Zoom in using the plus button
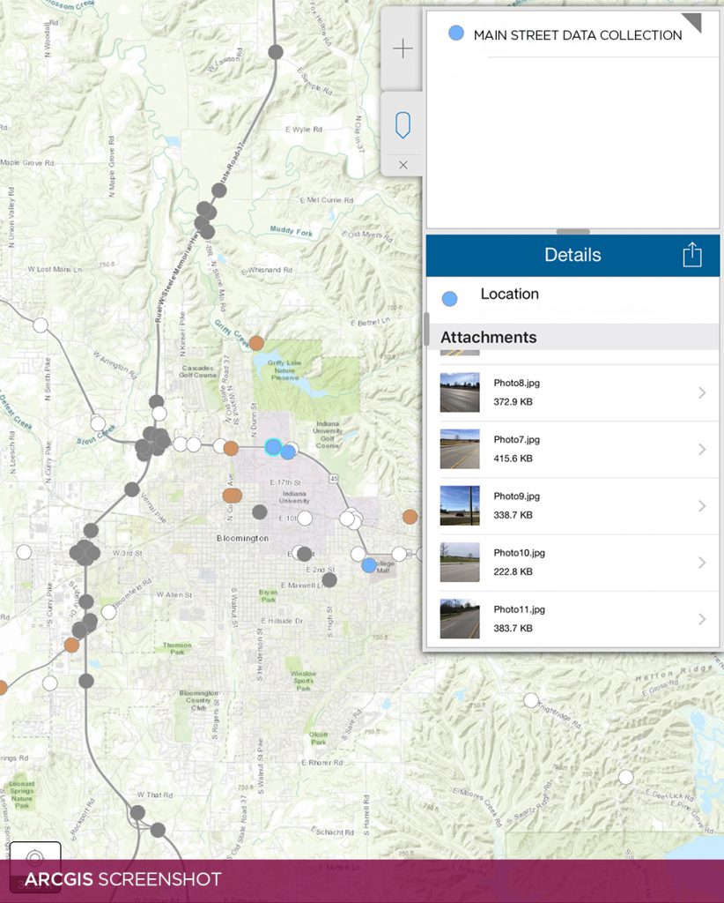 [403, 49]
